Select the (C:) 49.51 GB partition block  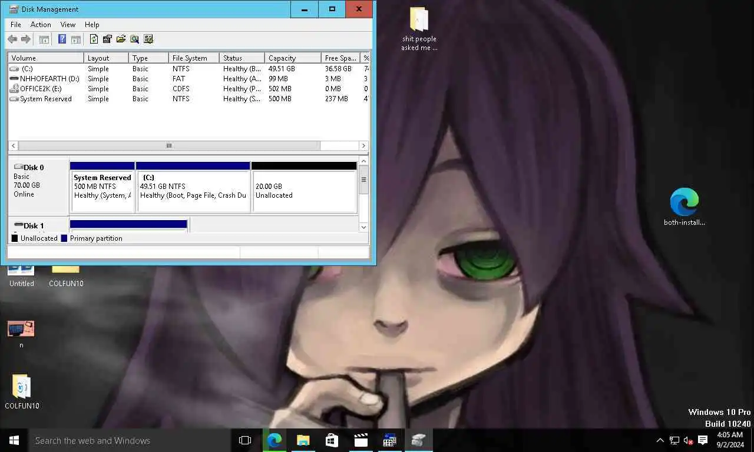tap(193, 187)
